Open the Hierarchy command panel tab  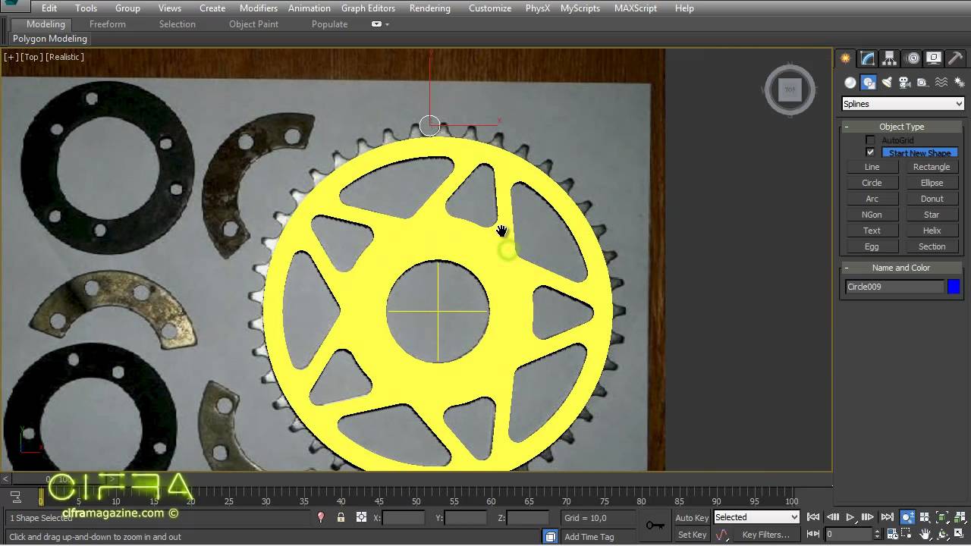[890, 58]
